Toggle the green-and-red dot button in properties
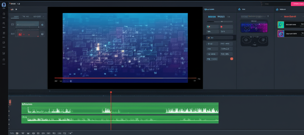This screenshot has height=135, width=304. (212, 27)
